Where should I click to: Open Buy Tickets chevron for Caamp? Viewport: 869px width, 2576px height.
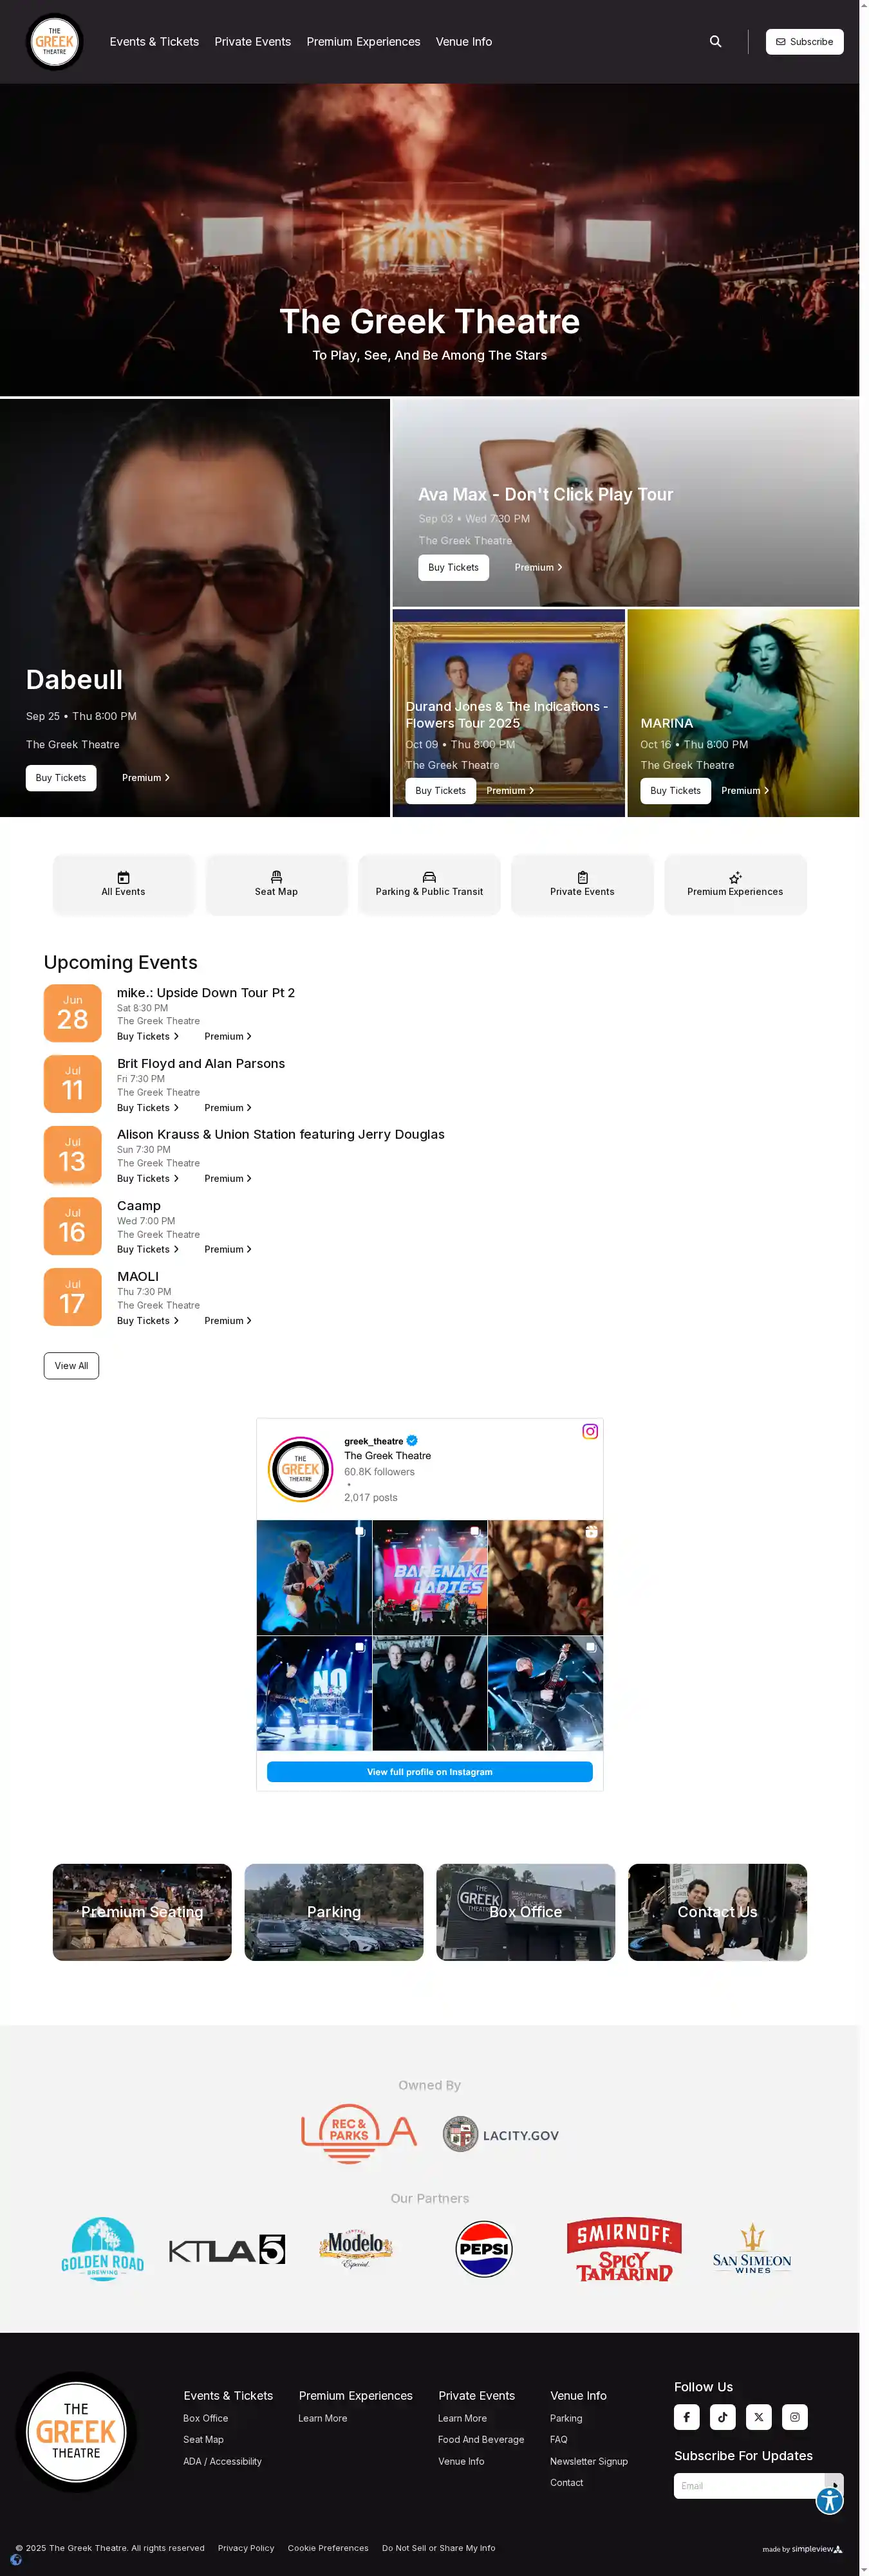click(148, 1249)
